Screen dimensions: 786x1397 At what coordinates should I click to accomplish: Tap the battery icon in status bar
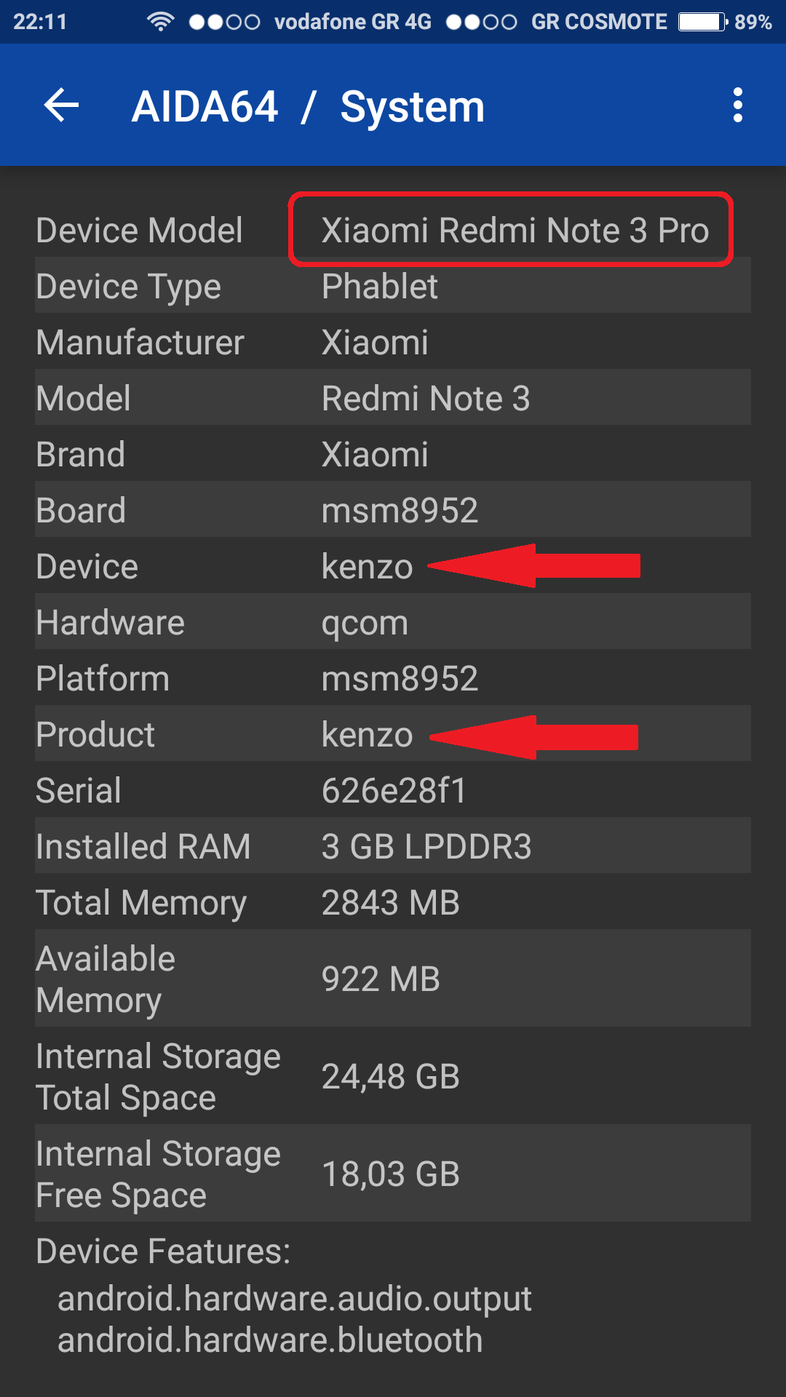coord(702,22)
